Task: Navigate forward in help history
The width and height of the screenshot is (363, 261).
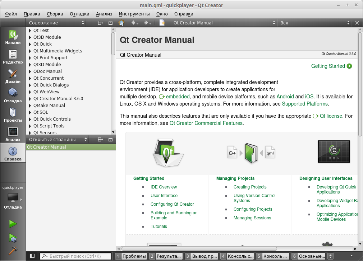Action: pos(147,23)
